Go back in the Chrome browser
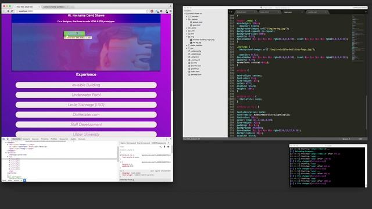 point(4,11)
